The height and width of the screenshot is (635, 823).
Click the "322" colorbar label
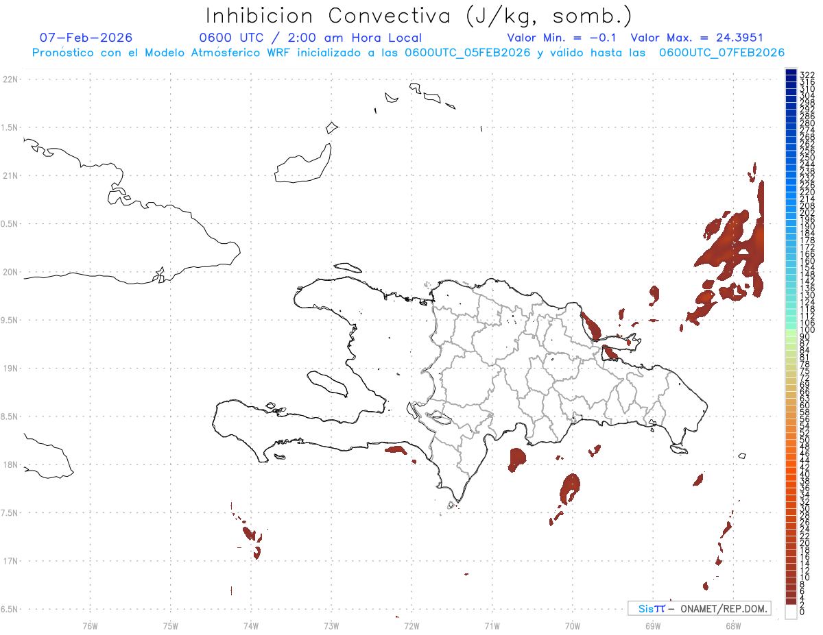pos(807,75)
